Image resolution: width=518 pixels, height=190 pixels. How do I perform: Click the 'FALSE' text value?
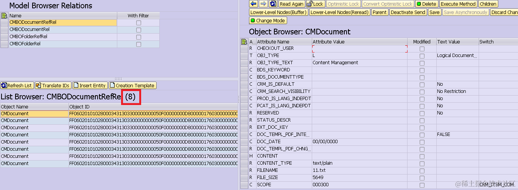click(x=443, y=134)
